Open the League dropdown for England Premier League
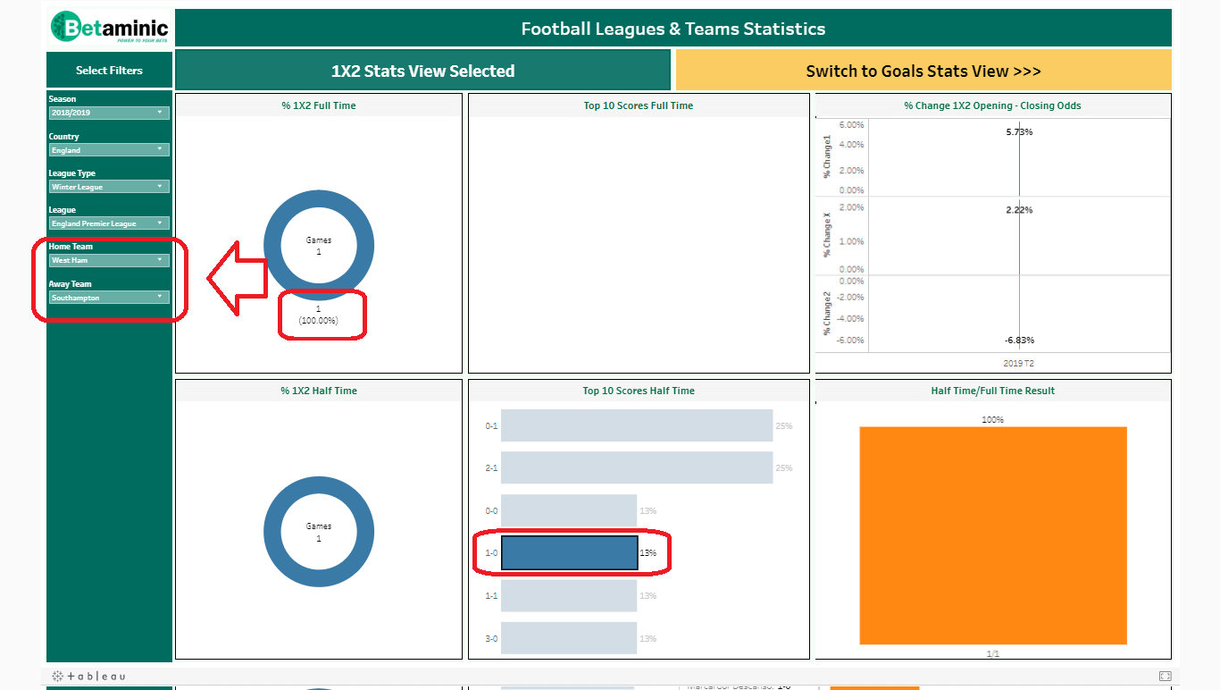1220x690 pixels. pyautogui.click(x=109, y=223)
